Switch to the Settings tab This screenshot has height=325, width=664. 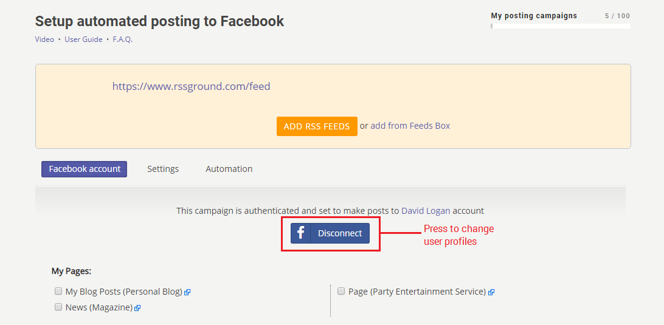click(163, 169)
